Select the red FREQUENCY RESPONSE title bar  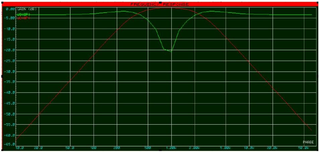(x=160, y=4)
